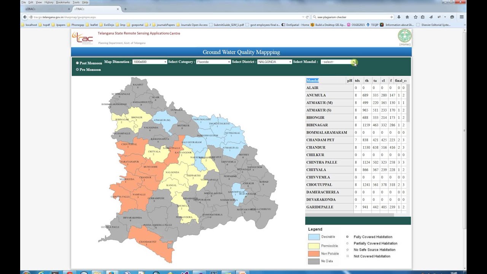Click the Desirable blue legend swatch
Viewport: 487px width, 274px height.
pos(314,237)
